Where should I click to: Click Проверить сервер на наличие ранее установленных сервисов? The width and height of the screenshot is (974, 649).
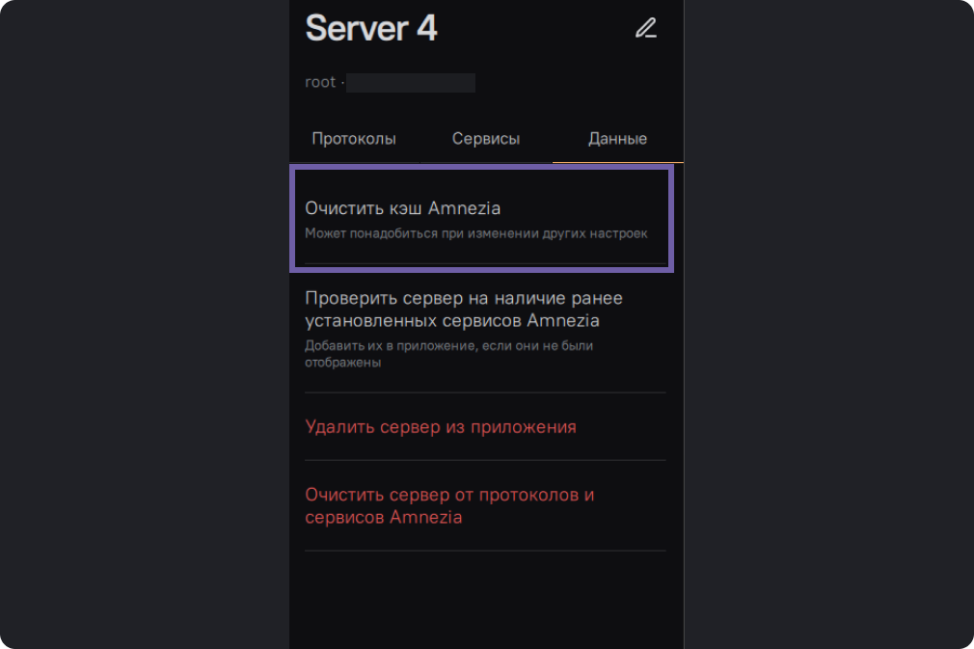pyautogui.click(x=464, y=310)
